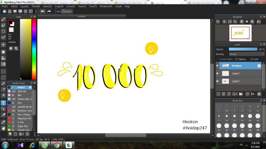Click the Navigator canvas thumbnail

tap(240, 33)
